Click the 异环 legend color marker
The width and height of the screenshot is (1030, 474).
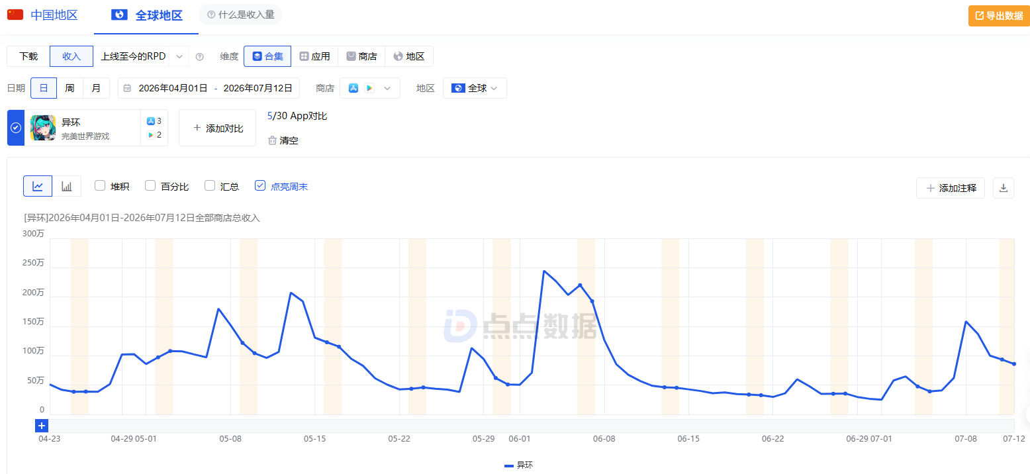coord(509,465)
